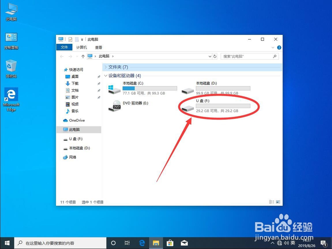The image size is (332, 249).
Task: Click the new folder icon in title bar
Action: point(77,39)
